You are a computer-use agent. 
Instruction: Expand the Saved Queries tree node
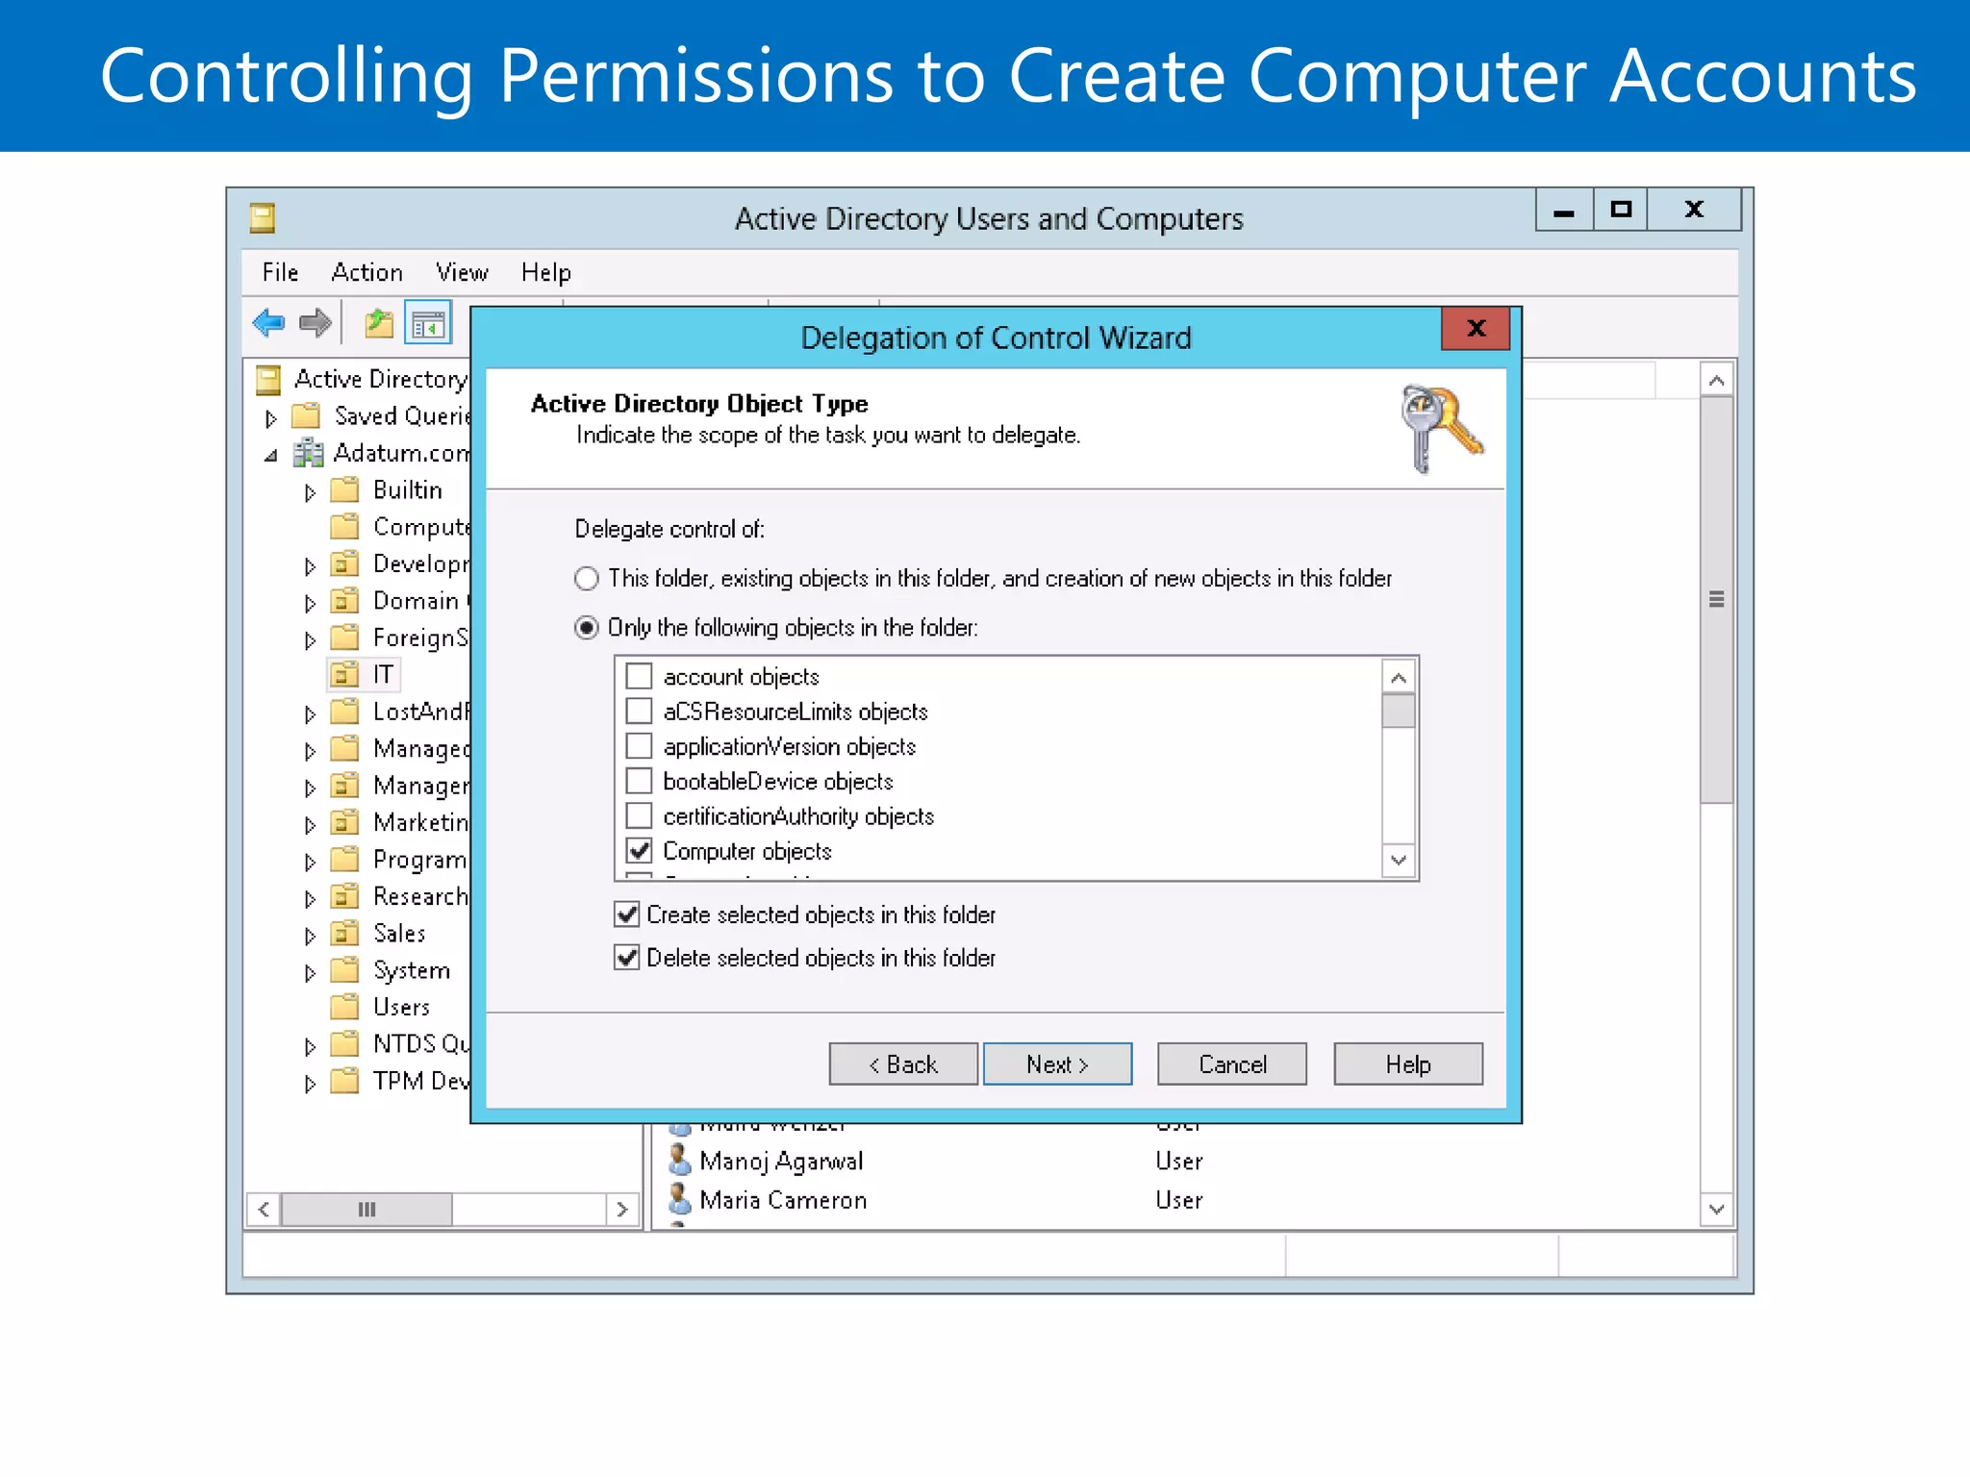pyautogui.click(x=271, y=418)
